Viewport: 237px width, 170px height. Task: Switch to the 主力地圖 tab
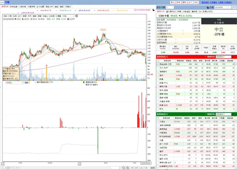click(x=40, y=7)
